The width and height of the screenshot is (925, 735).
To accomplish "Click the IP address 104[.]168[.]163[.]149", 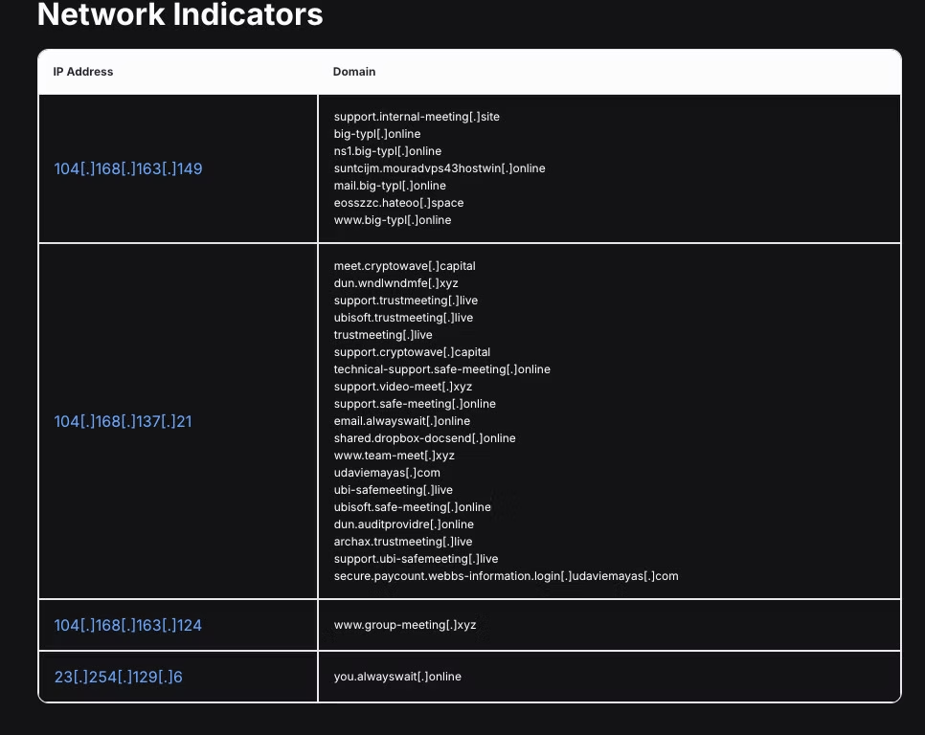I will pyautogui.click(x=127, y=168).
